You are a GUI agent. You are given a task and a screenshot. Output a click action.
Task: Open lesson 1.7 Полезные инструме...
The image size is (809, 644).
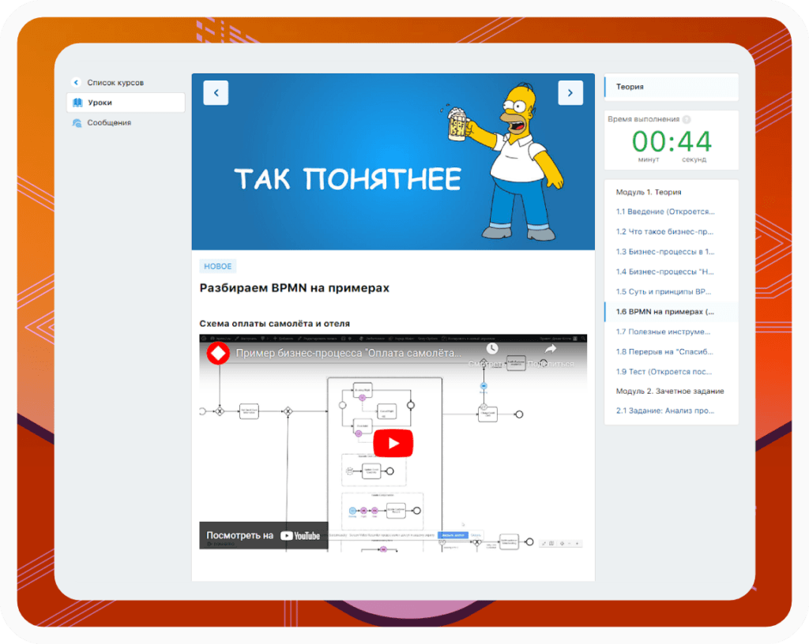pyautogui.click(x=663, y=331)
